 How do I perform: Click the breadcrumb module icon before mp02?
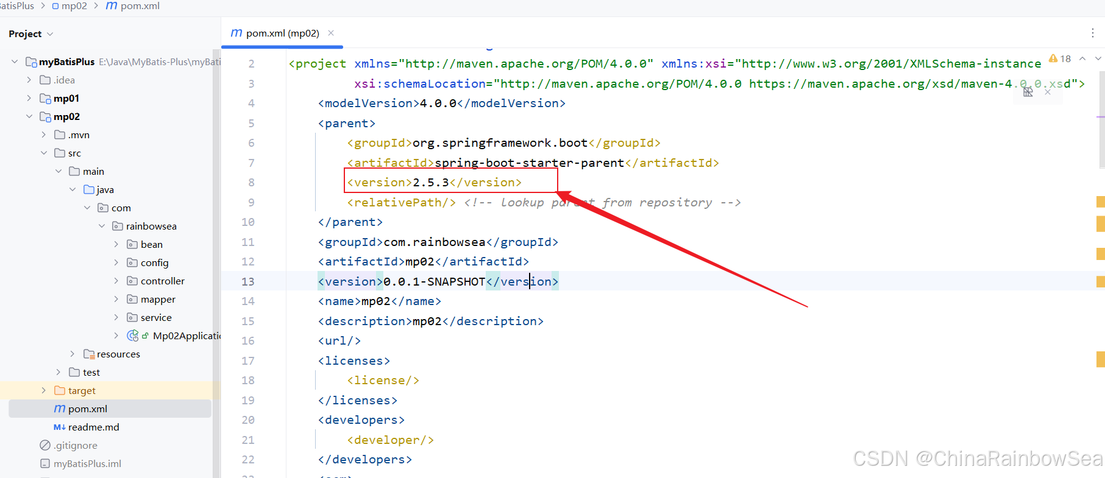click(55, 6)
